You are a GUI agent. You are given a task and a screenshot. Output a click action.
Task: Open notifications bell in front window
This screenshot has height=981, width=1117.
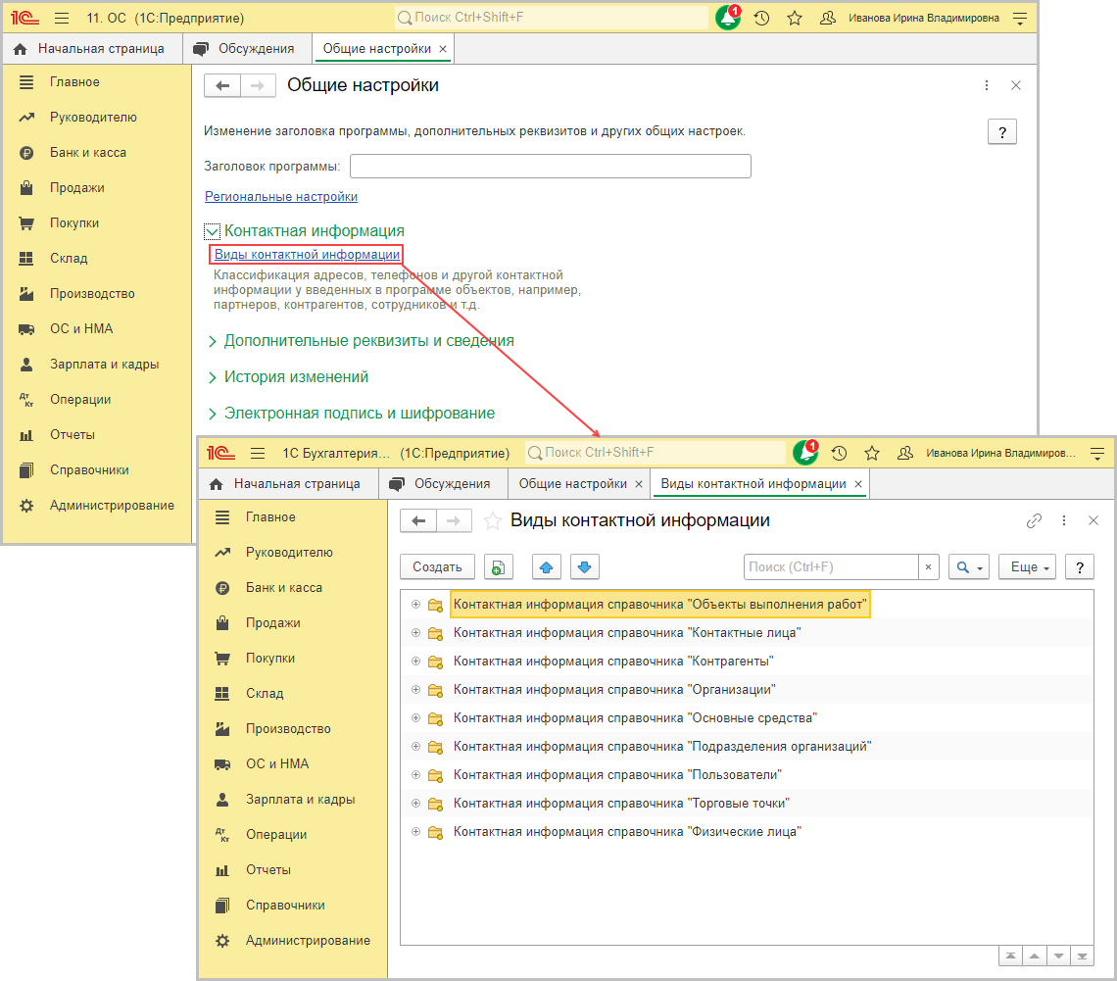click(805, 453)
